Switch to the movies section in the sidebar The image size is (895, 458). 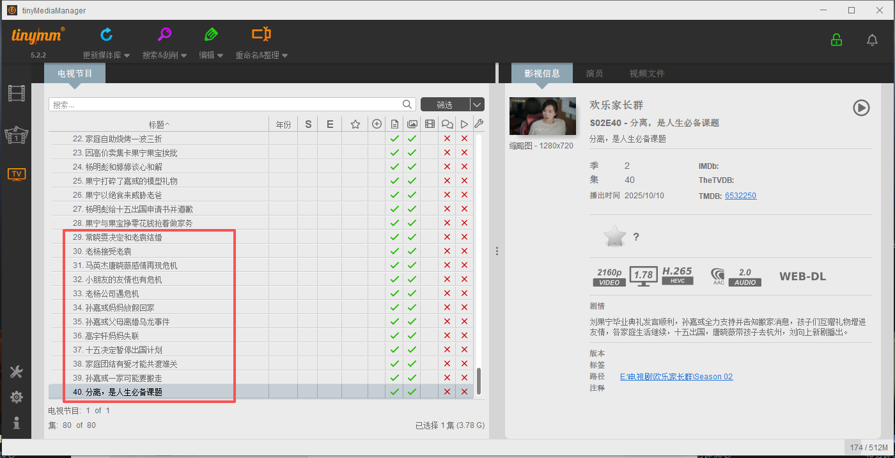[16, 93]
